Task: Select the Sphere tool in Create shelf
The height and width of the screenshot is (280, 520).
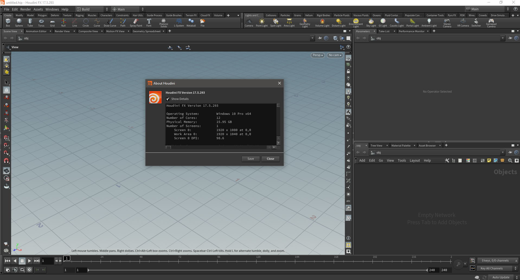Action: point(19,22)
